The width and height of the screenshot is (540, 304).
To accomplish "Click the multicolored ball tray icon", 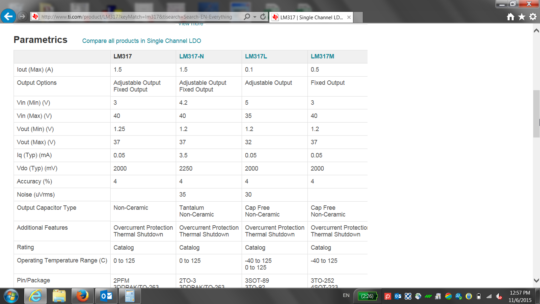I will click(x=448, y=296).
